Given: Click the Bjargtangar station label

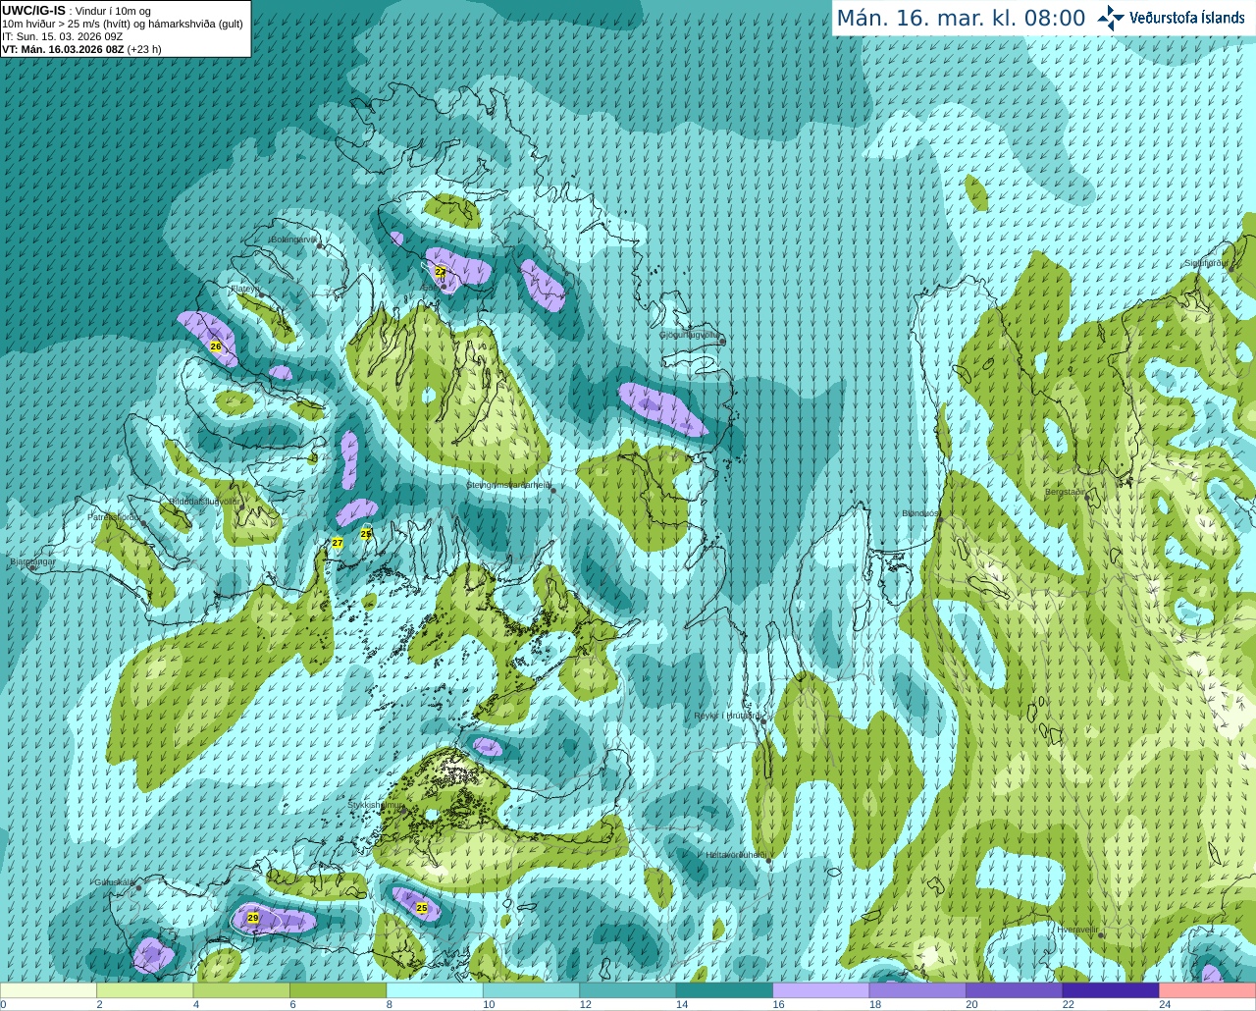Looking at the screenshot, I should point(32,561).
